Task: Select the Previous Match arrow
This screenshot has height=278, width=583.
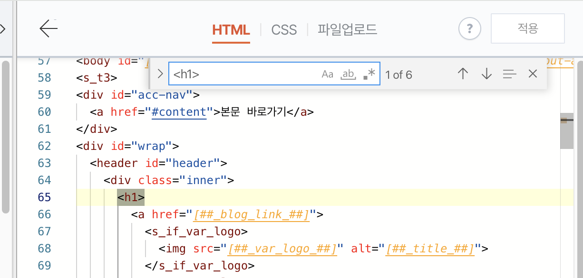Action: point(463,74)
